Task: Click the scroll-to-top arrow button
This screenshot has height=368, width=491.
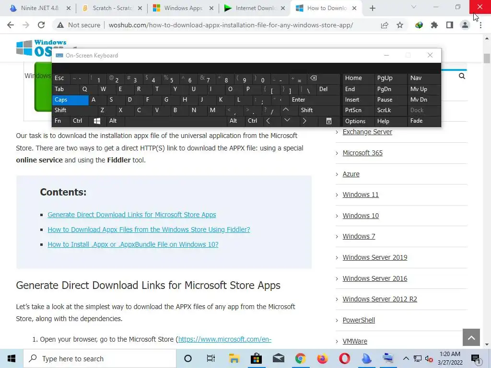Action: click(x=471, y=337)
